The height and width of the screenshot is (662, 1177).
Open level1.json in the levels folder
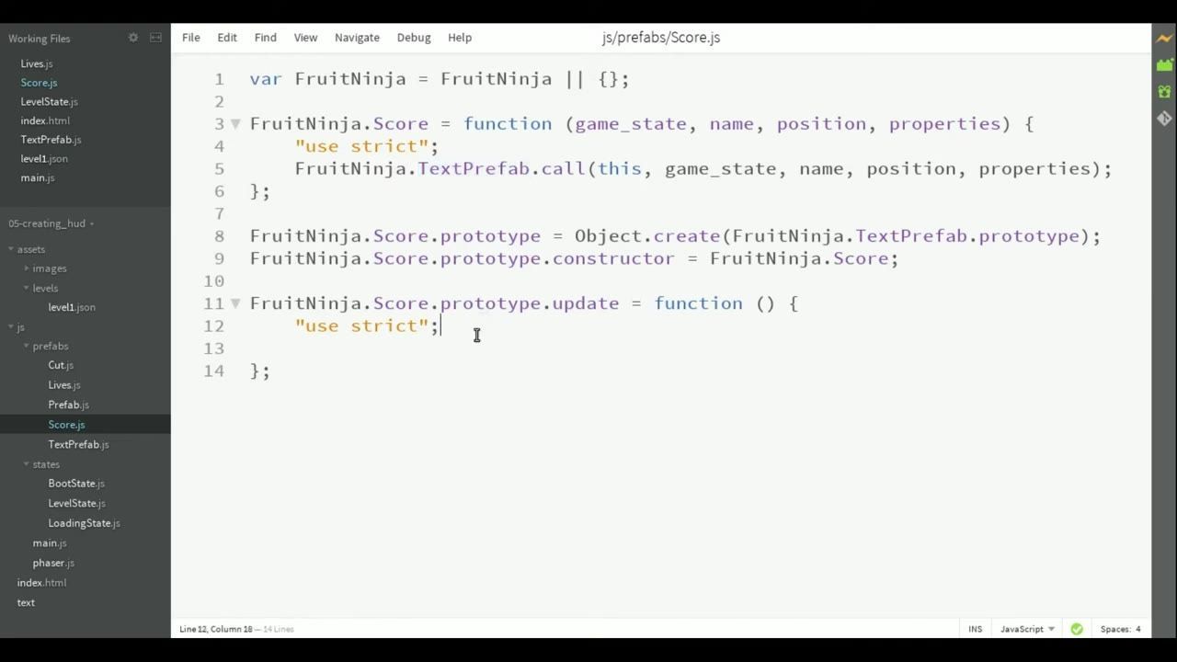point(72,307)
